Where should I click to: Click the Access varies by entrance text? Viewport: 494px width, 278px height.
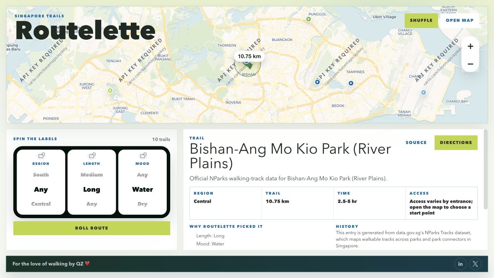(441, 207)
